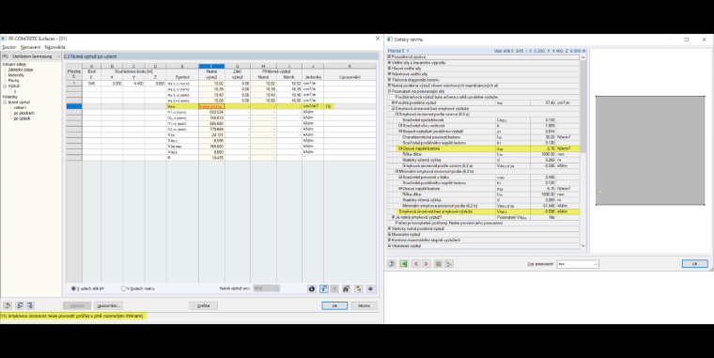Expand 'Tlaková diagonála betonu' row

pyautogui.click(x=390, y=80)
